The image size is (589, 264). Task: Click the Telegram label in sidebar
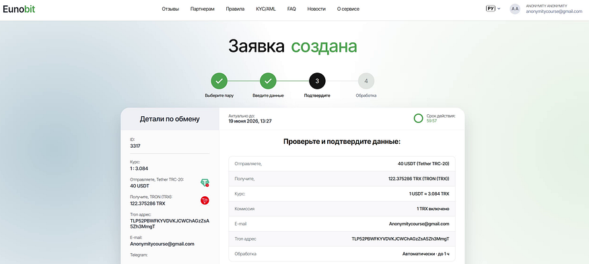[139, 255]
